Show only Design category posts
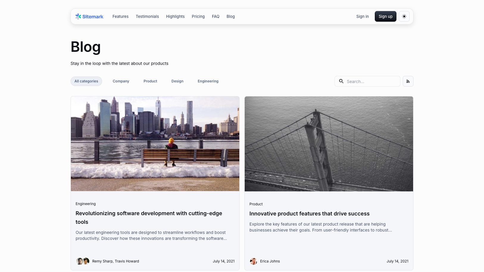 point(177,81)
